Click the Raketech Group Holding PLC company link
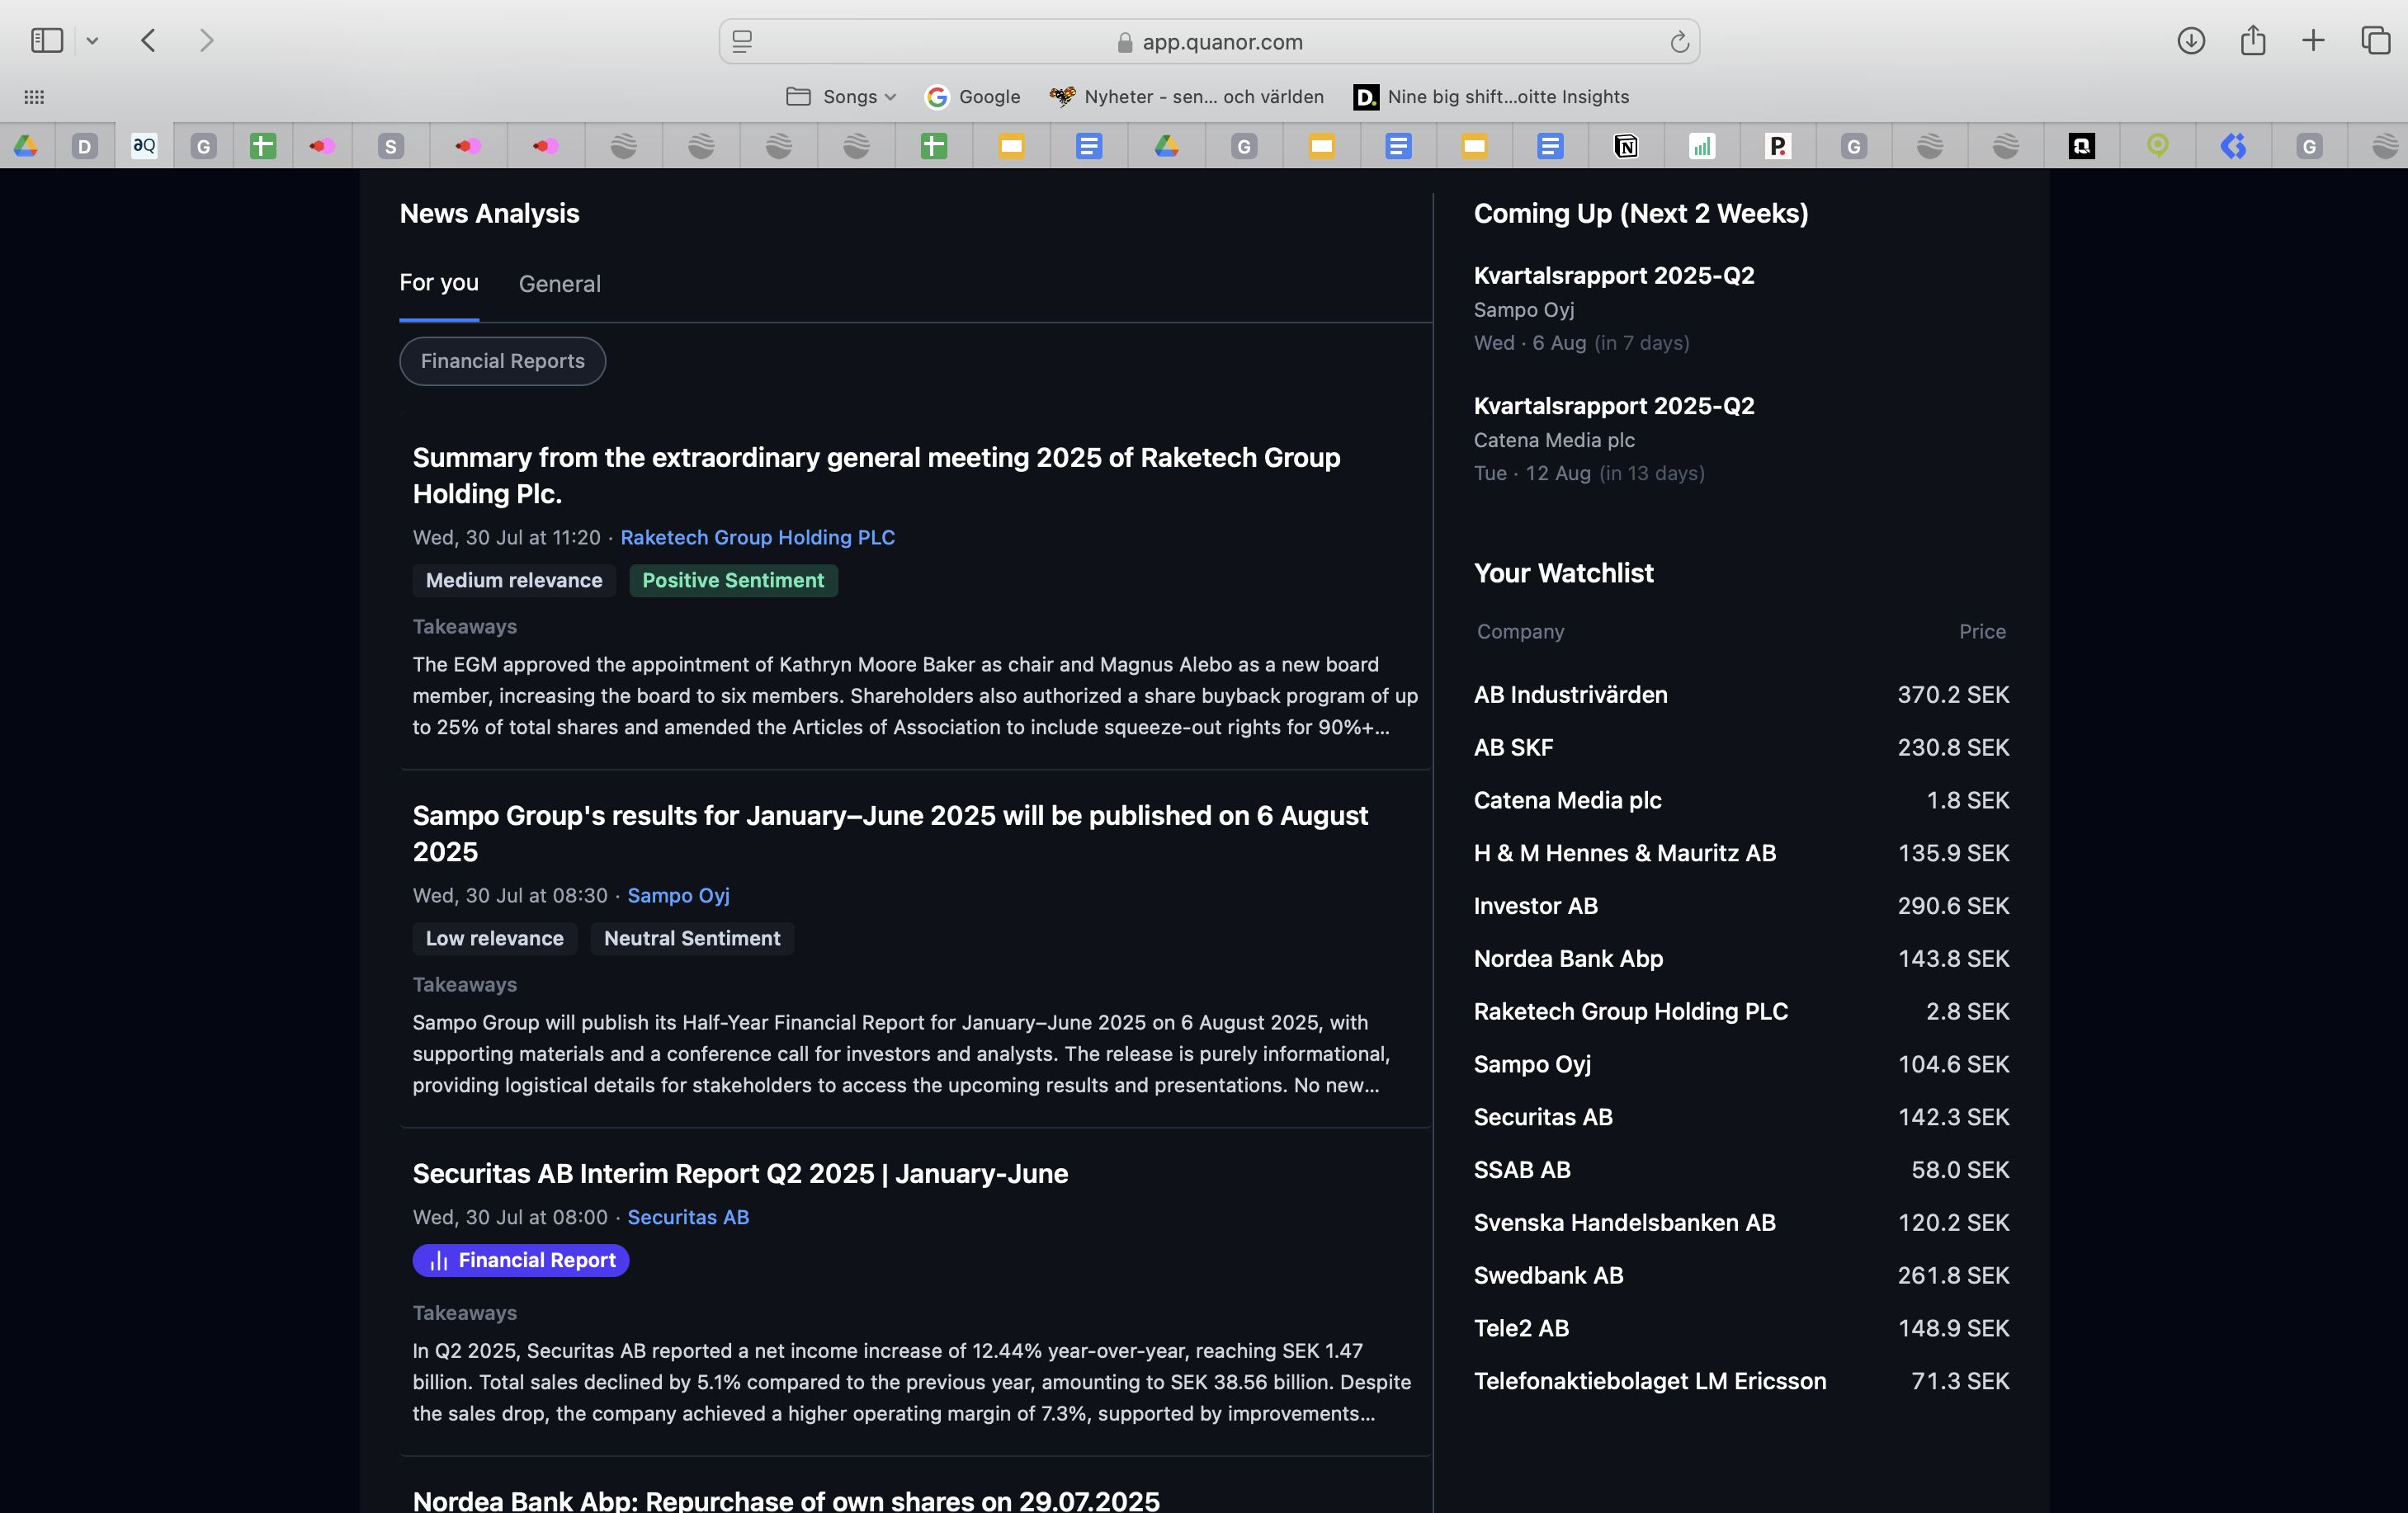This screenshot has height=1513, width=2408. pyautogui.click(x=758, y=537)
